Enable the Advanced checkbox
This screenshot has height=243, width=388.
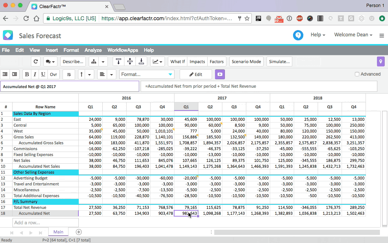tap(357, 74)
